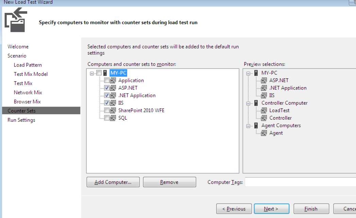Uncheck the ASP.NET counter set checkbox
Image resolution: width=356 pixels, height=218 pixels.
click(x=107, y=88)
